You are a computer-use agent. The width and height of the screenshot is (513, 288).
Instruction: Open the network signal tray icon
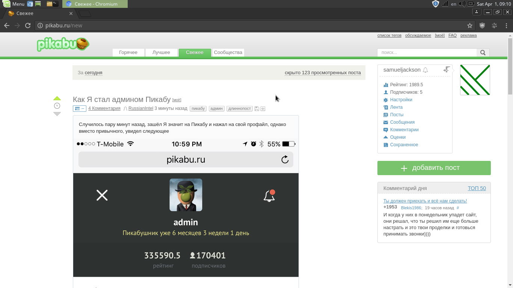point(445,4)
